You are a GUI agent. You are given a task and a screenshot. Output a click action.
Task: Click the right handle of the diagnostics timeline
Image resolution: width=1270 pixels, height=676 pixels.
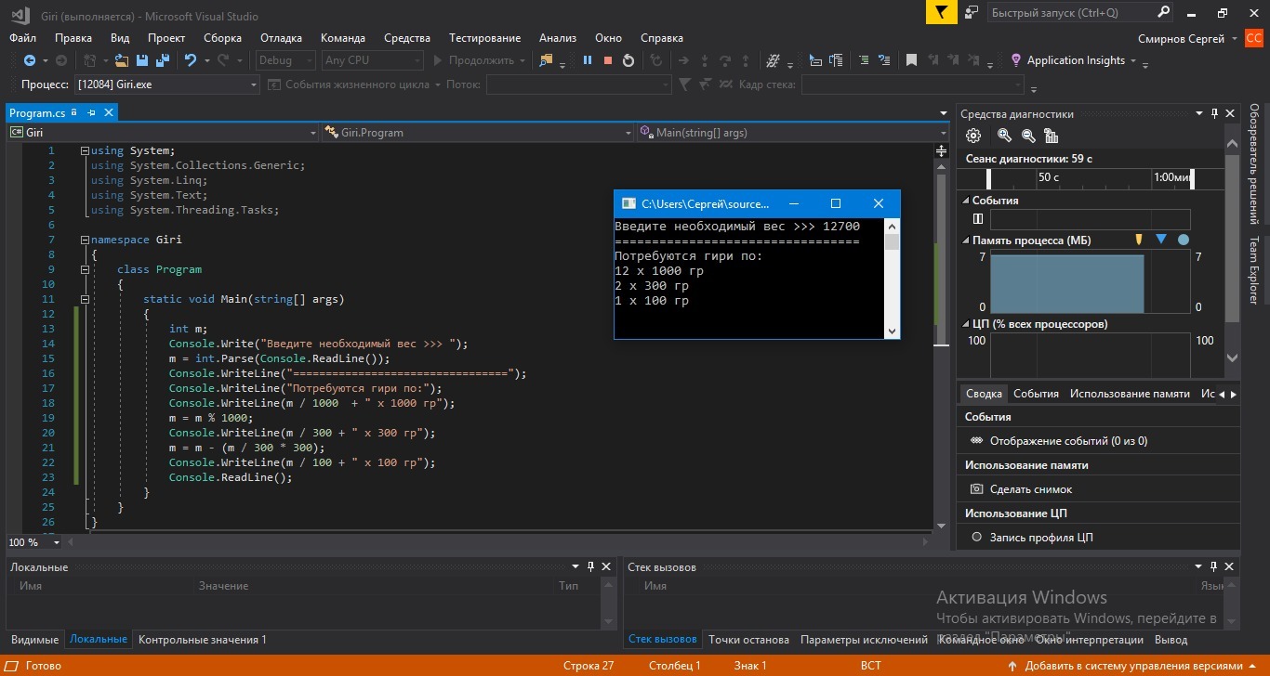point(1193,178)
